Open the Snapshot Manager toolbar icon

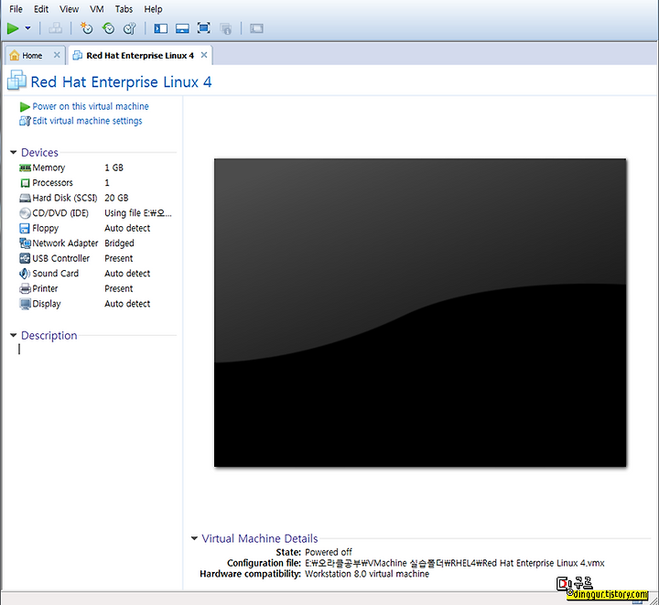point(129,28)
